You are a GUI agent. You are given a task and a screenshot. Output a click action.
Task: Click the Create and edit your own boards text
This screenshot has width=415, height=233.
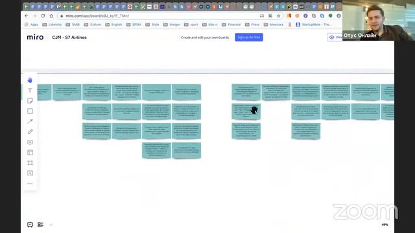(x=205, y=38)
